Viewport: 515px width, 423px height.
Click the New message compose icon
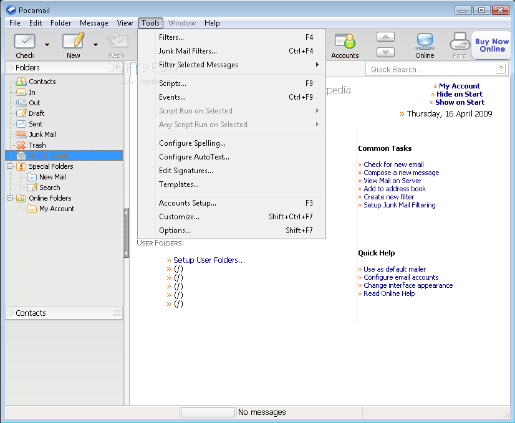point(74,41)
